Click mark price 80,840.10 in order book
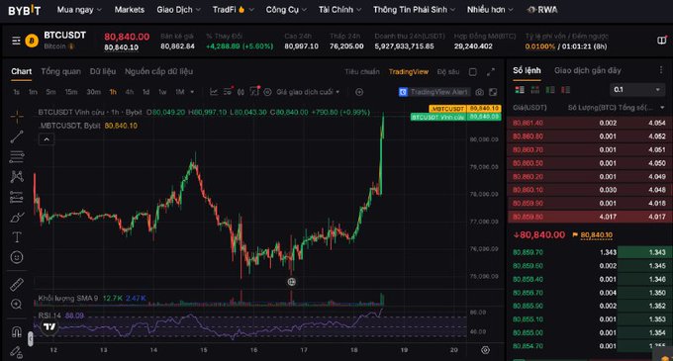The height and width of the screenshot is (361, 673). [x=596, y=235]
